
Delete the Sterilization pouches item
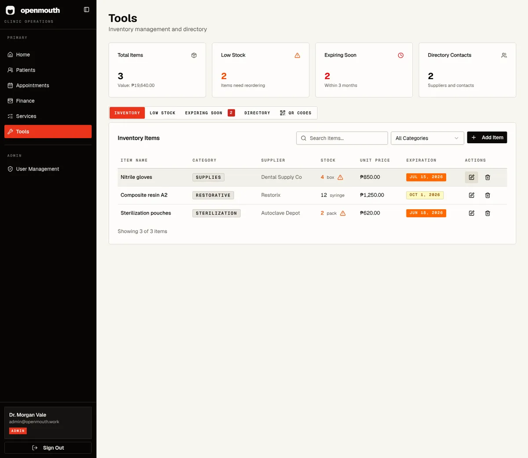click(x=488, y=213)
